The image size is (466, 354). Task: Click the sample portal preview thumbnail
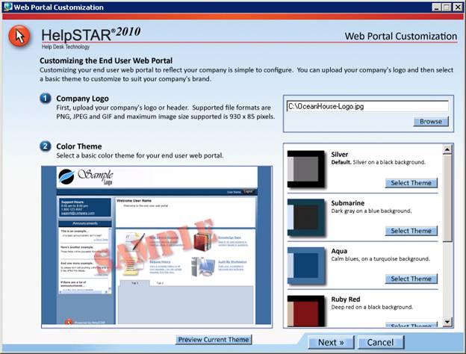point(157,246)
